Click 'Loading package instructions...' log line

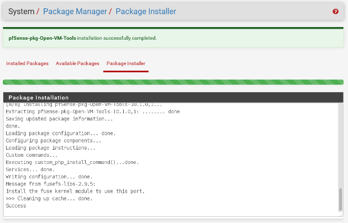50,147
